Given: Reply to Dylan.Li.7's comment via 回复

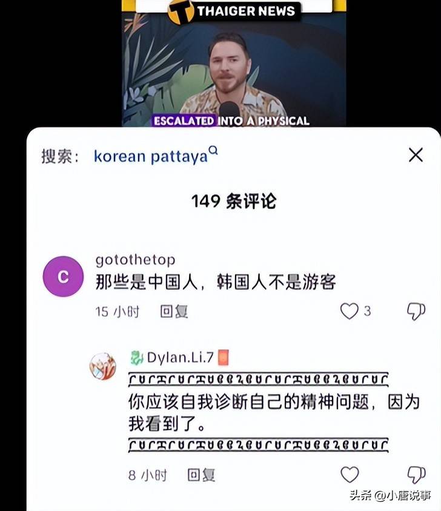Looking at the screenshot, I should (x=201, y=475).
